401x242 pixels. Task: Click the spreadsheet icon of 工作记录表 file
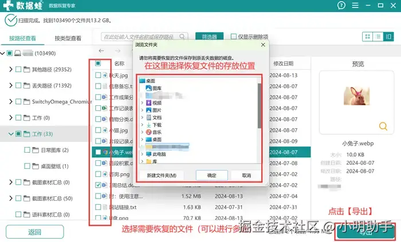pos(105,108)
